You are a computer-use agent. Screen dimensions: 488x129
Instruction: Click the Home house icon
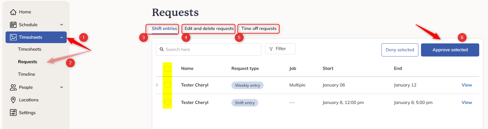pyautogui.click(x=13, y=12)
